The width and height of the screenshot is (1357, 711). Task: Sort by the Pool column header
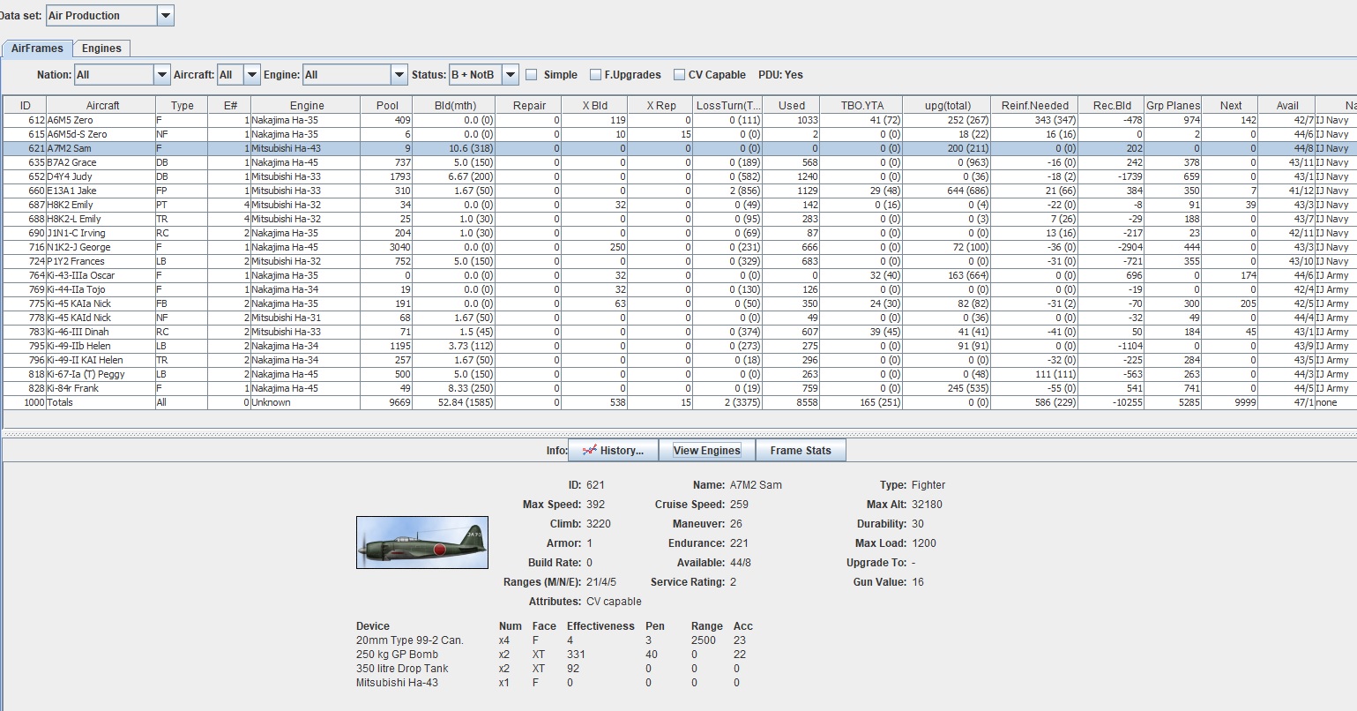387,105
